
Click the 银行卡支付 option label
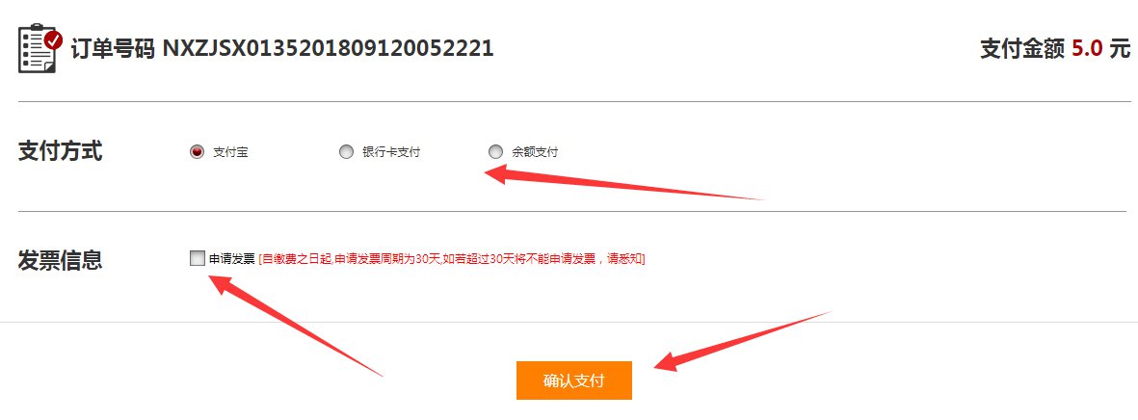coord(391,152)
